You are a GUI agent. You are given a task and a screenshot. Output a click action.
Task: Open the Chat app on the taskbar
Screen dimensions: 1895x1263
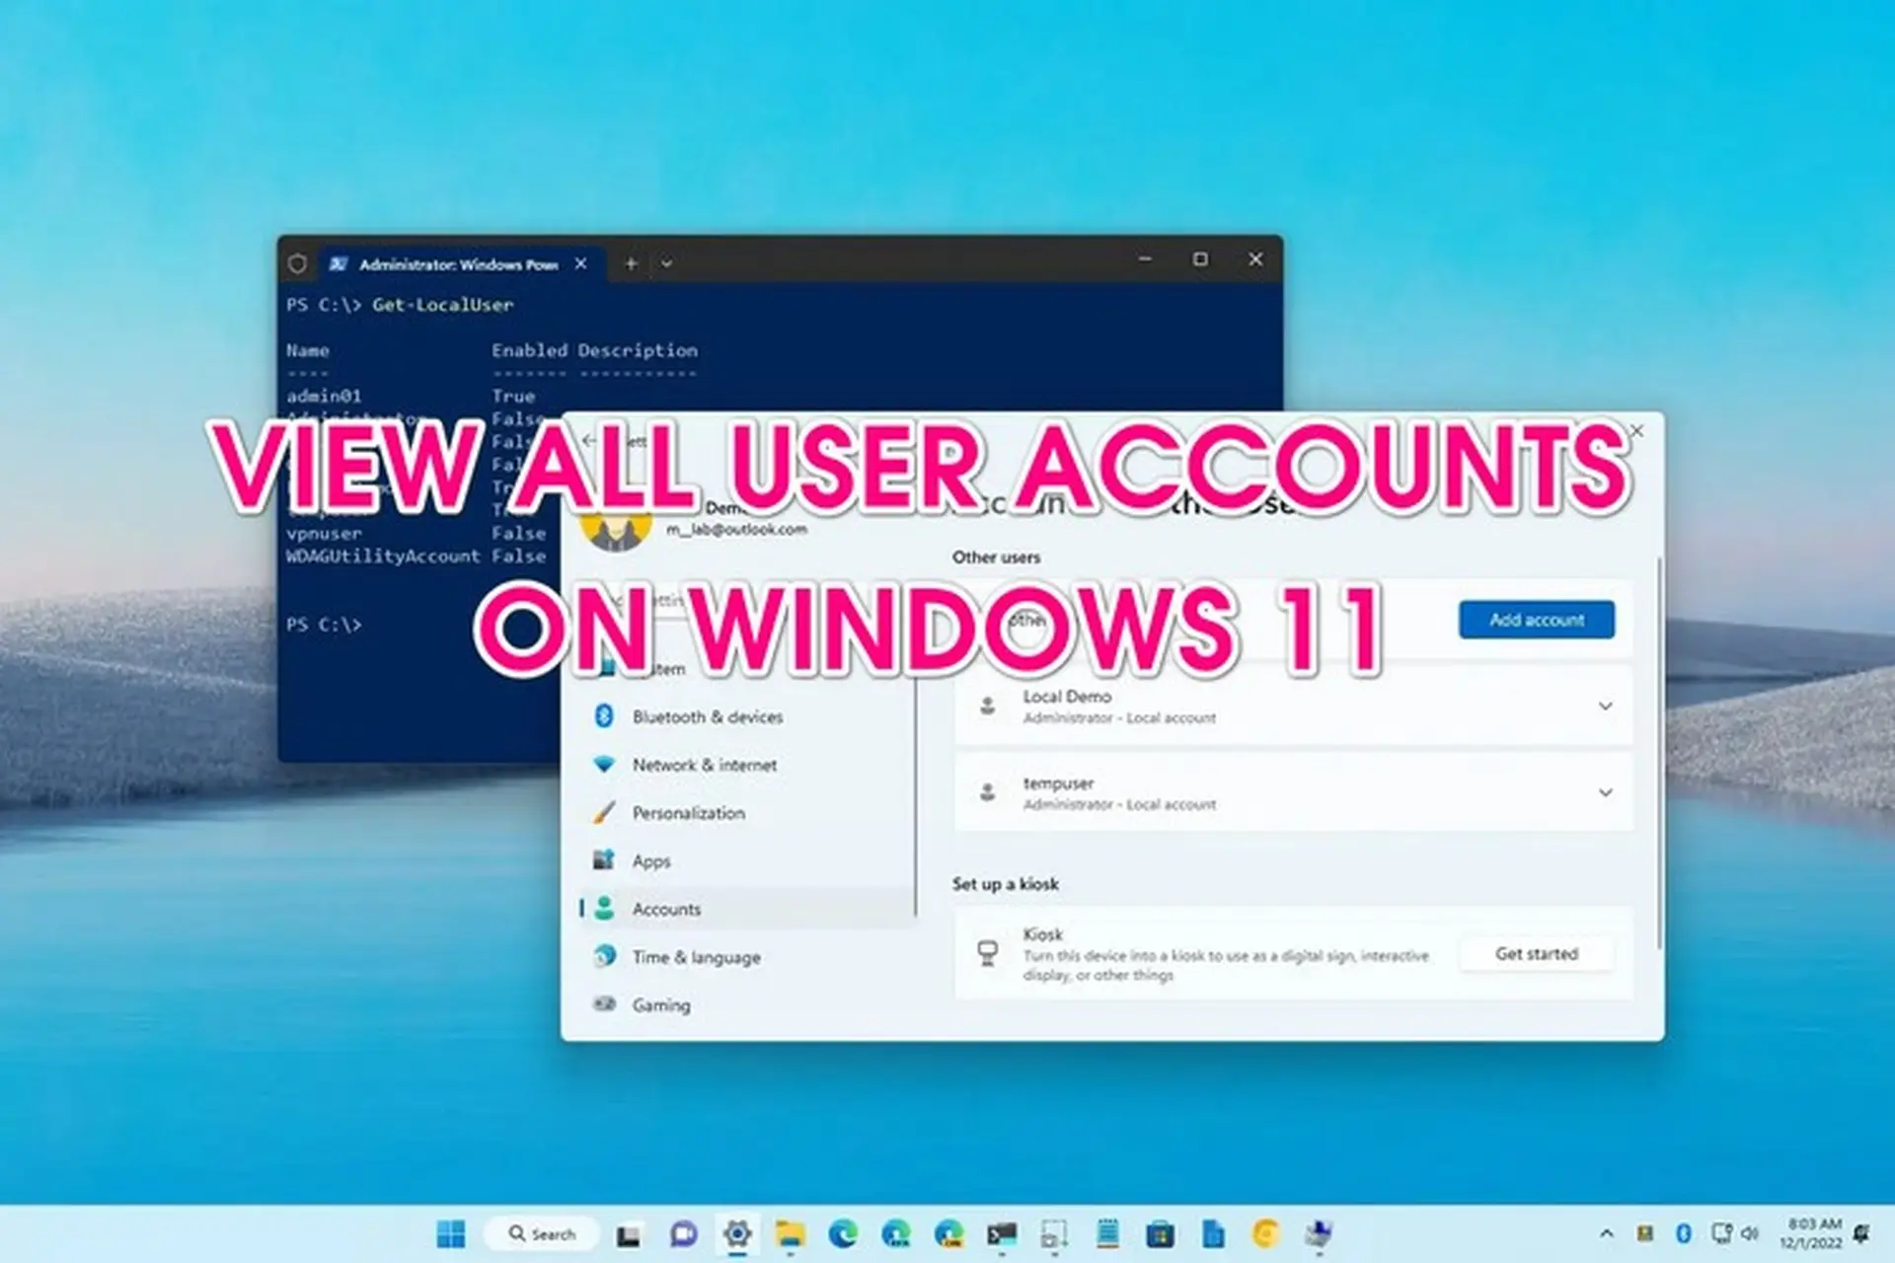[x=683, y=1233]
